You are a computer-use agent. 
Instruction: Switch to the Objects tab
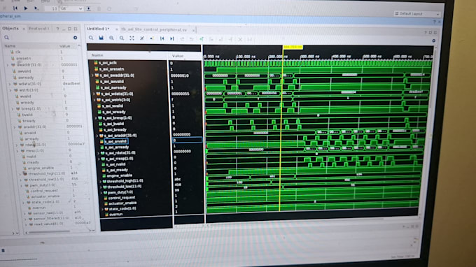(x=10, y=28)
